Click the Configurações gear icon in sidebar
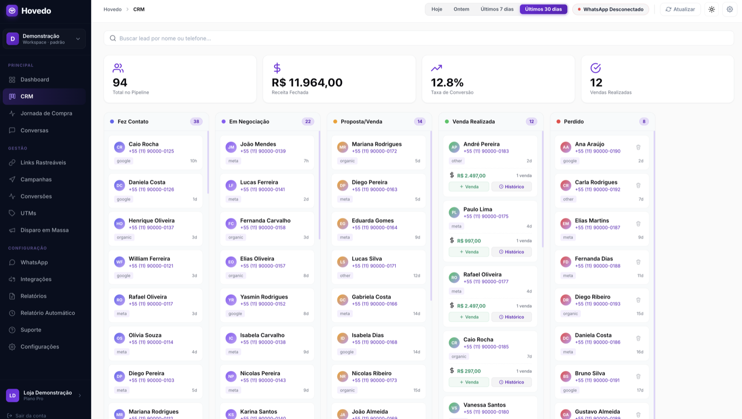This screenshot has width=742, height=419. (x=12, y=347)
